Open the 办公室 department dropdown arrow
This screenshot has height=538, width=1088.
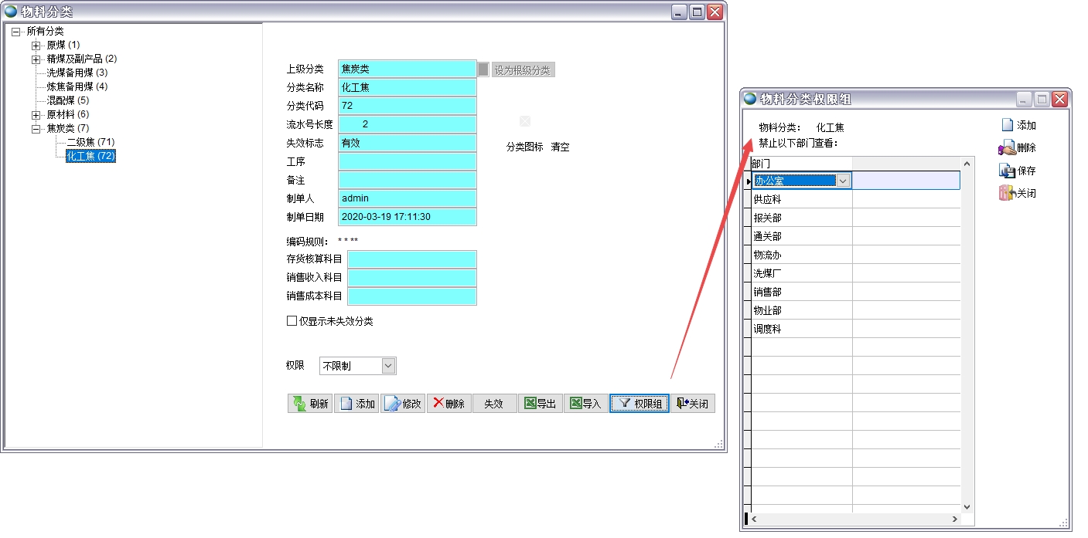(843, 181)
